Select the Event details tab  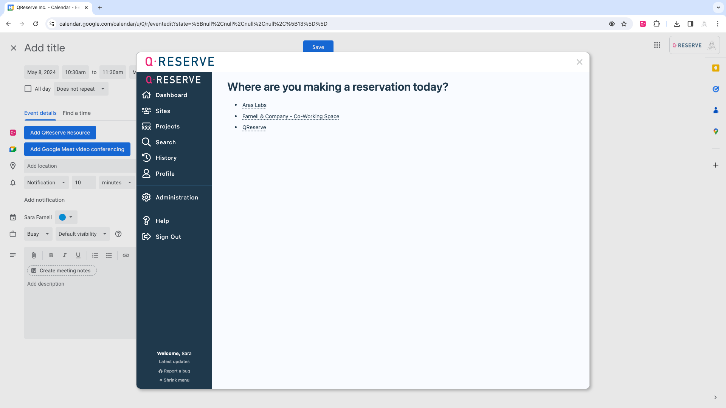click(40, 113)
